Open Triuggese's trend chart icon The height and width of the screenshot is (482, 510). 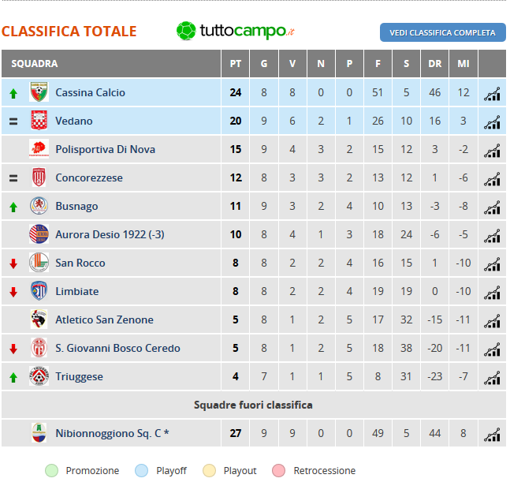(492, 378)
